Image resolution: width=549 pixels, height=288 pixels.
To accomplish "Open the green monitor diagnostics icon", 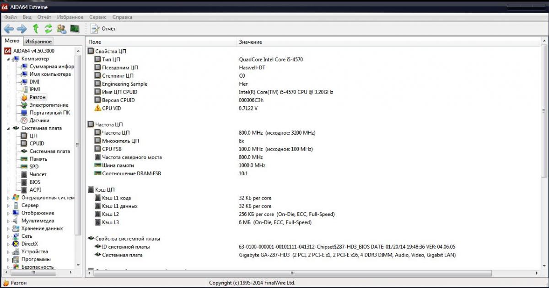I will coord(75,29).
